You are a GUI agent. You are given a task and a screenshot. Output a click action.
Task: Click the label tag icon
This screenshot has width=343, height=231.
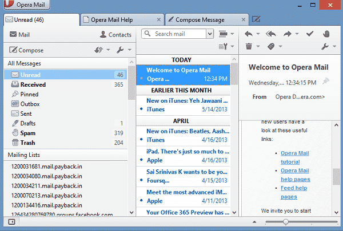(271, 46)
